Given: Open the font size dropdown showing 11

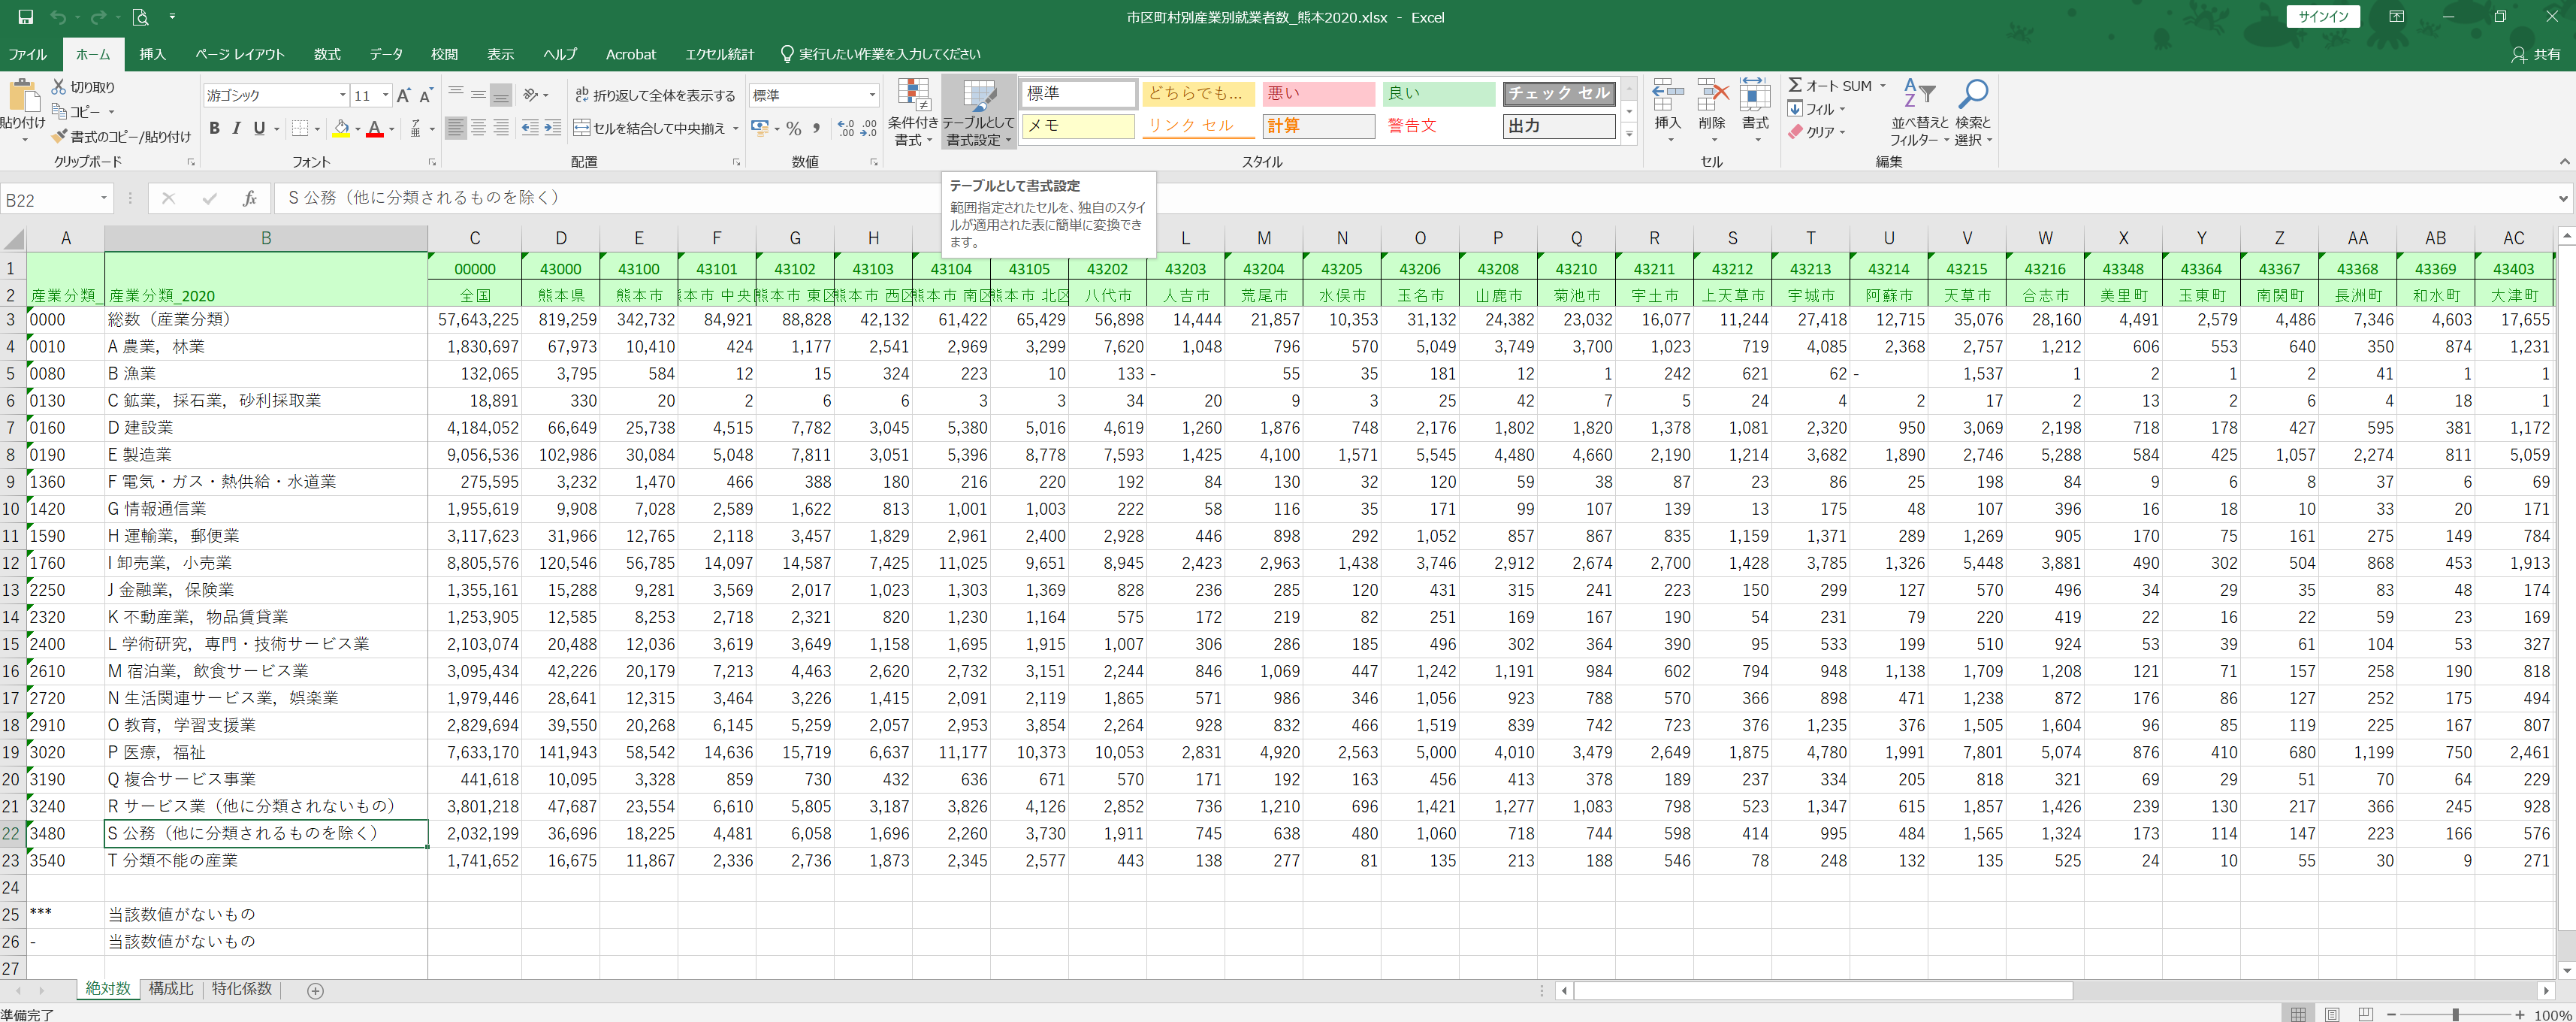Looking at the screenshot, I should pos(386,96).
